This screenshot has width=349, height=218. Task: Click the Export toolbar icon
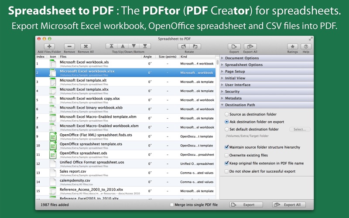click(234, 46)
